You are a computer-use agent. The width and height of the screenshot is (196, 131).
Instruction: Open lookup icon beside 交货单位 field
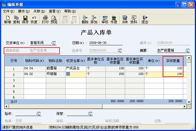(x=54, y=43)
